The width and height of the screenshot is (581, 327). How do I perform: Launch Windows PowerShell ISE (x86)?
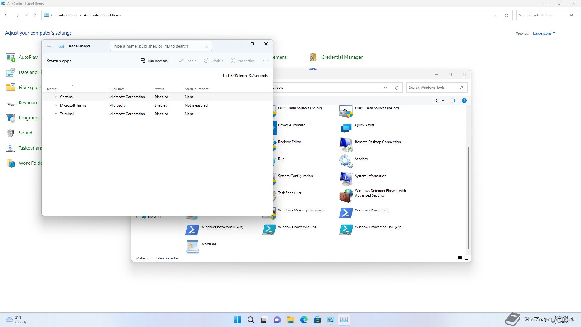[371, 230]
